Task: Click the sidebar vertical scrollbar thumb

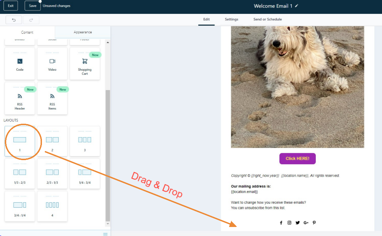Action: 108,155
